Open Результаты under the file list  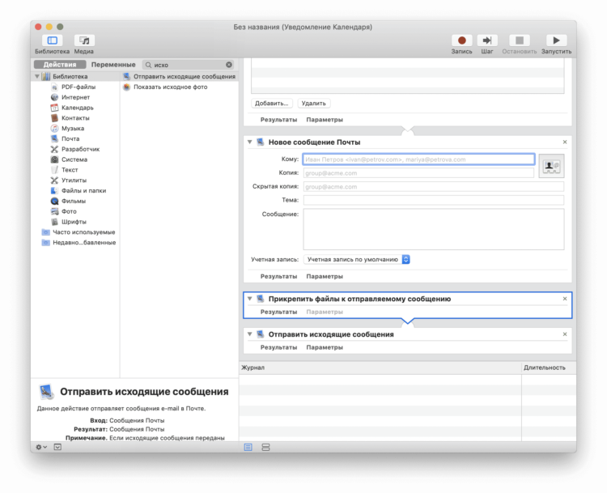(278, 120)
